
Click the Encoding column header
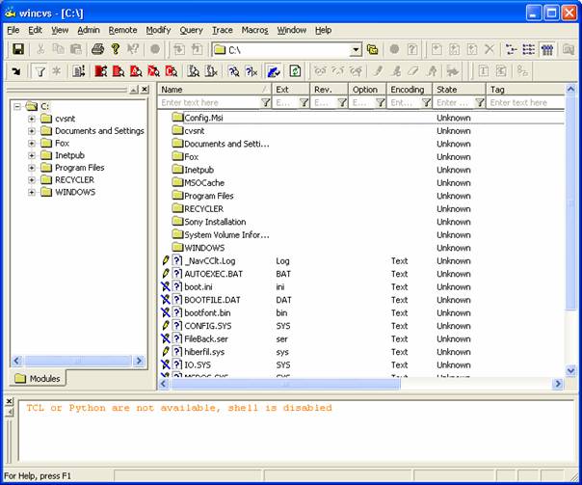pos(408,89)
